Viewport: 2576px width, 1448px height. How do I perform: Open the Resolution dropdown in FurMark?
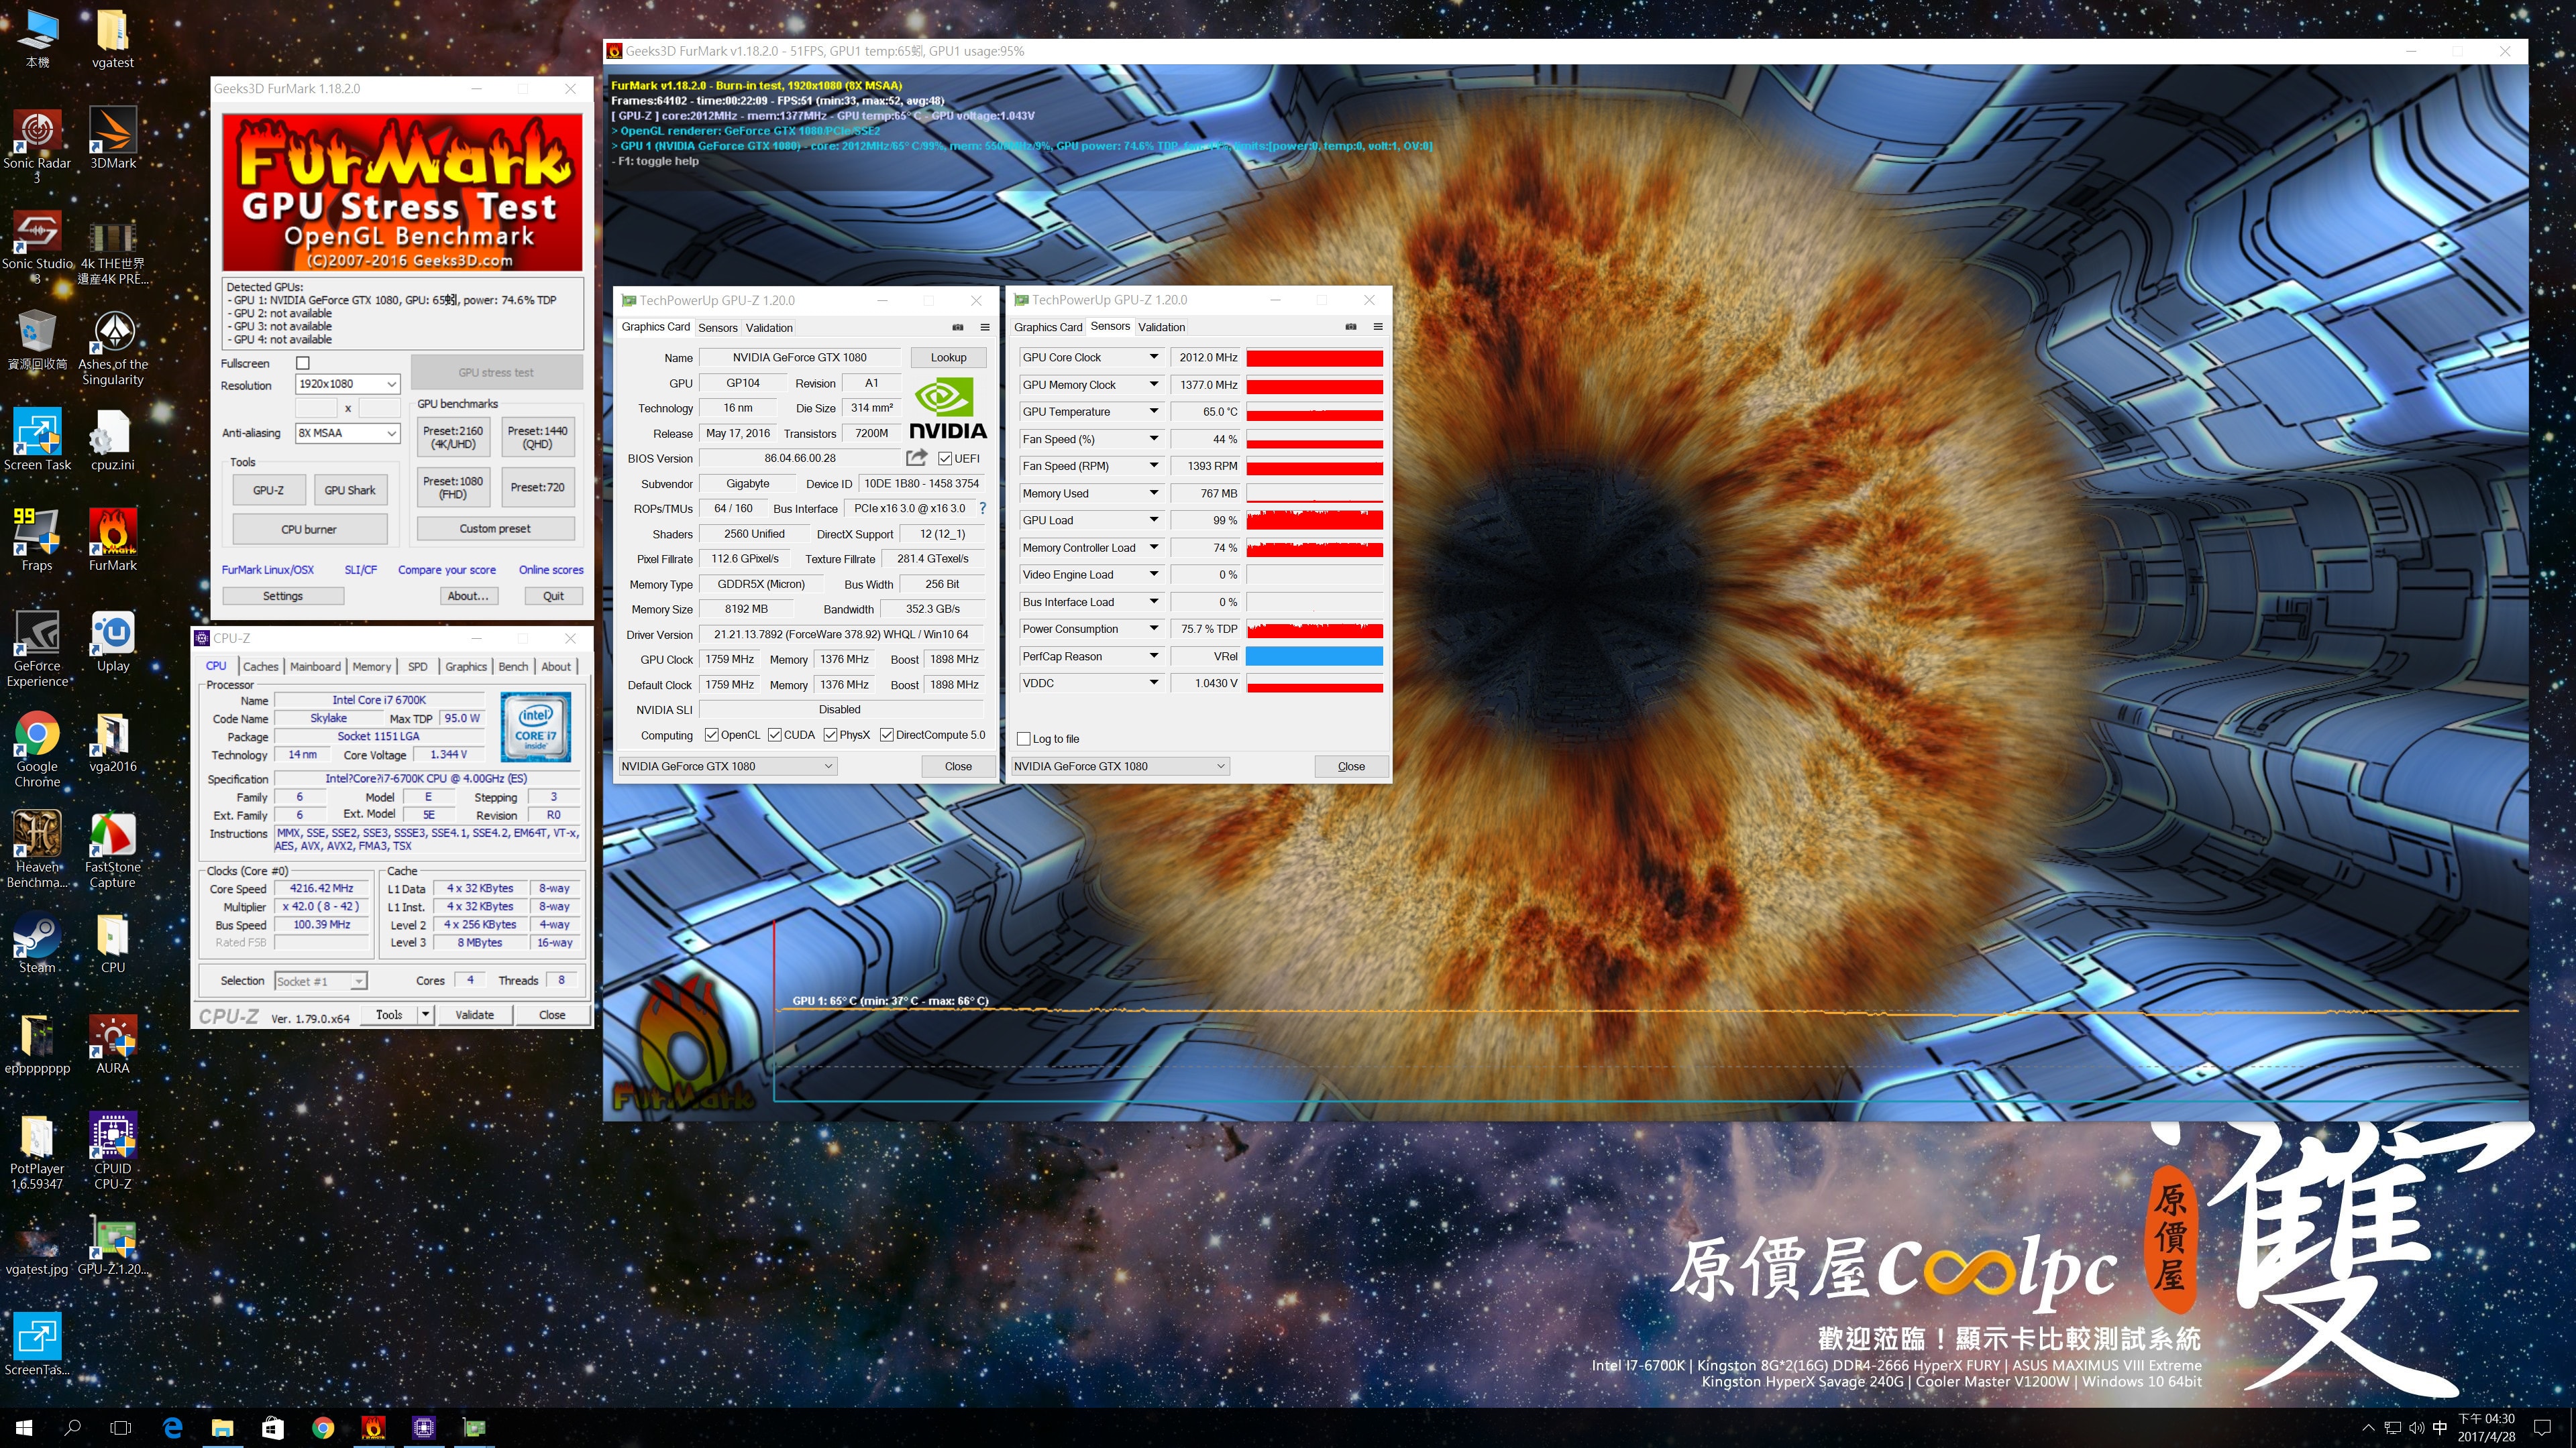coord(348,383)
